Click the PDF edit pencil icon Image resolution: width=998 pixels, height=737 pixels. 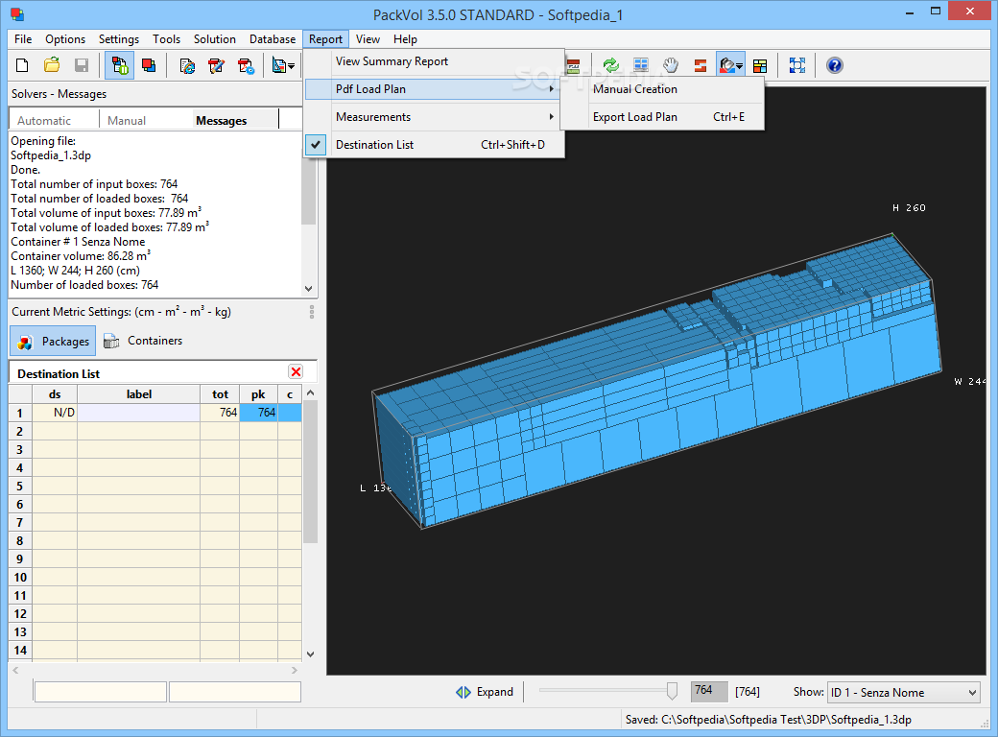tap(217, 65)
